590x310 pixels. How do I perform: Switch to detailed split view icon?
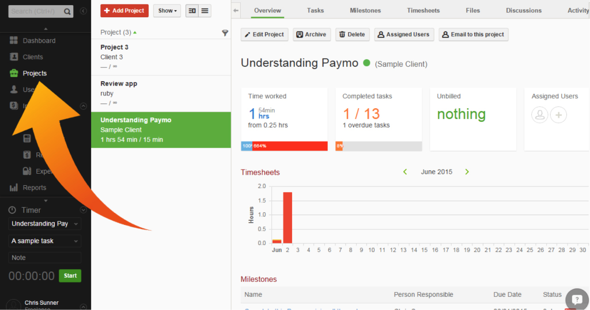tap(192, 11)
